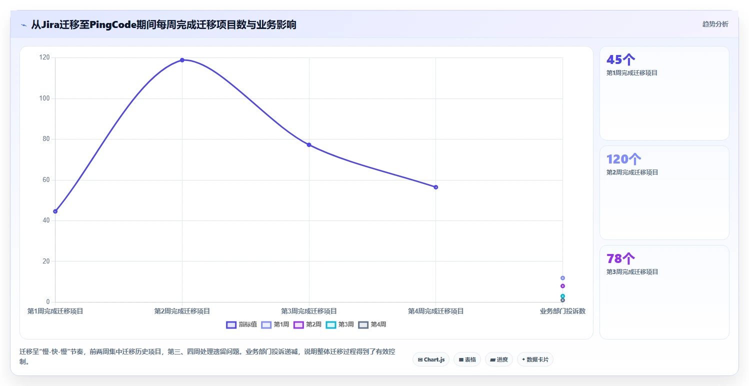749x386 pixels.
Task: Click the teal 第3周 complaint dot
Action: pyautogui.click(x=562, y=296)
